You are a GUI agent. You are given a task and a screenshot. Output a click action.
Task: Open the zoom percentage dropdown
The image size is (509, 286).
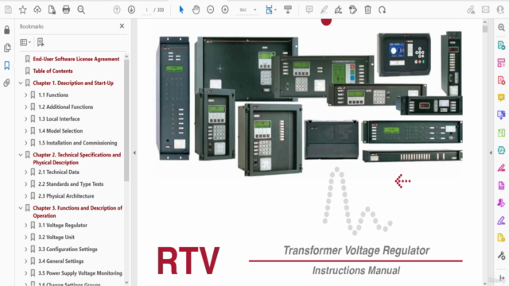(x=254, y=10)
